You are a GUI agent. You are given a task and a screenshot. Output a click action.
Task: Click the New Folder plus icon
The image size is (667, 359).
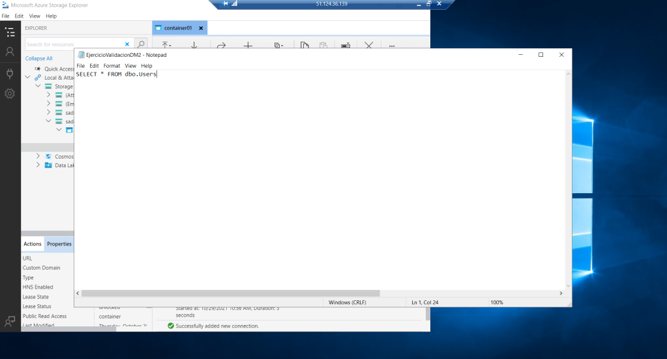click(x=248, y=46)
